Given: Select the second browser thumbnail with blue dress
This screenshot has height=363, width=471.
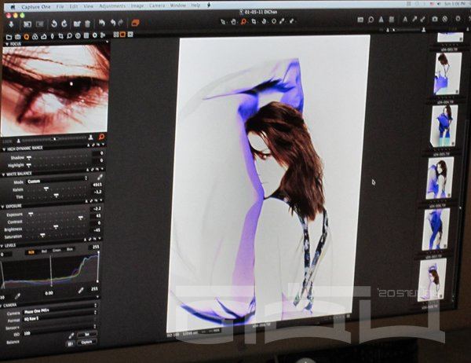Looking at the screenshot, I should pos(444,125).
